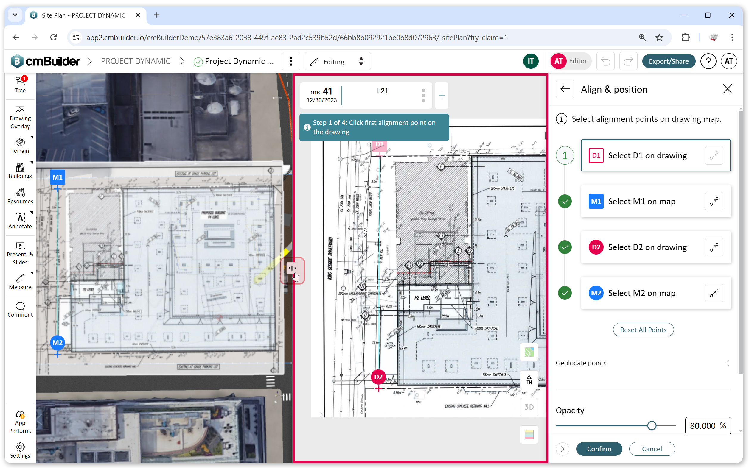Open the help question mark
This screenshot has width=749, height=468.
[x=708, y=61]
